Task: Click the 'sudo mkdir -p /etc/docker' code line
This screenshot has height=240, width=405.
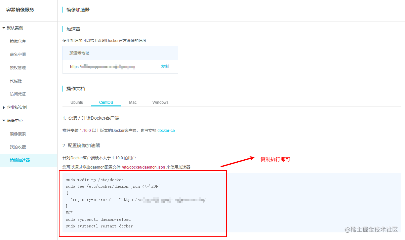Action: [95, 180]
